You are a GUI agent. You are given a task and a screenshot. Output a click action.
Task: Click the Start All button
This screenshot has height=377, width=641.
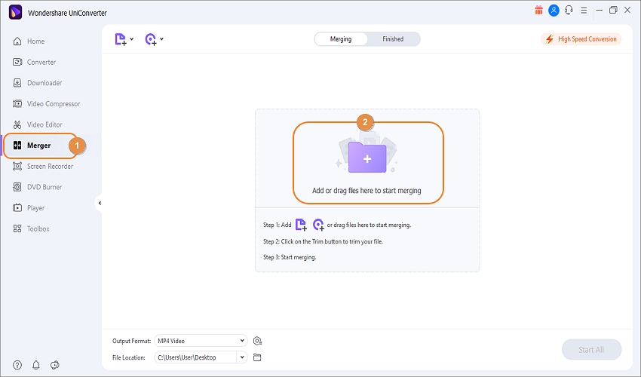[591, 350]
